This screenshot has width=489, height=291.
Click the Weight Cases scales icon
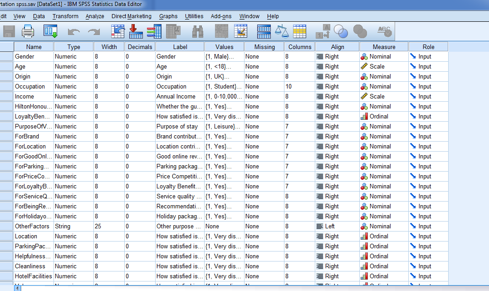tap(282, 31)
